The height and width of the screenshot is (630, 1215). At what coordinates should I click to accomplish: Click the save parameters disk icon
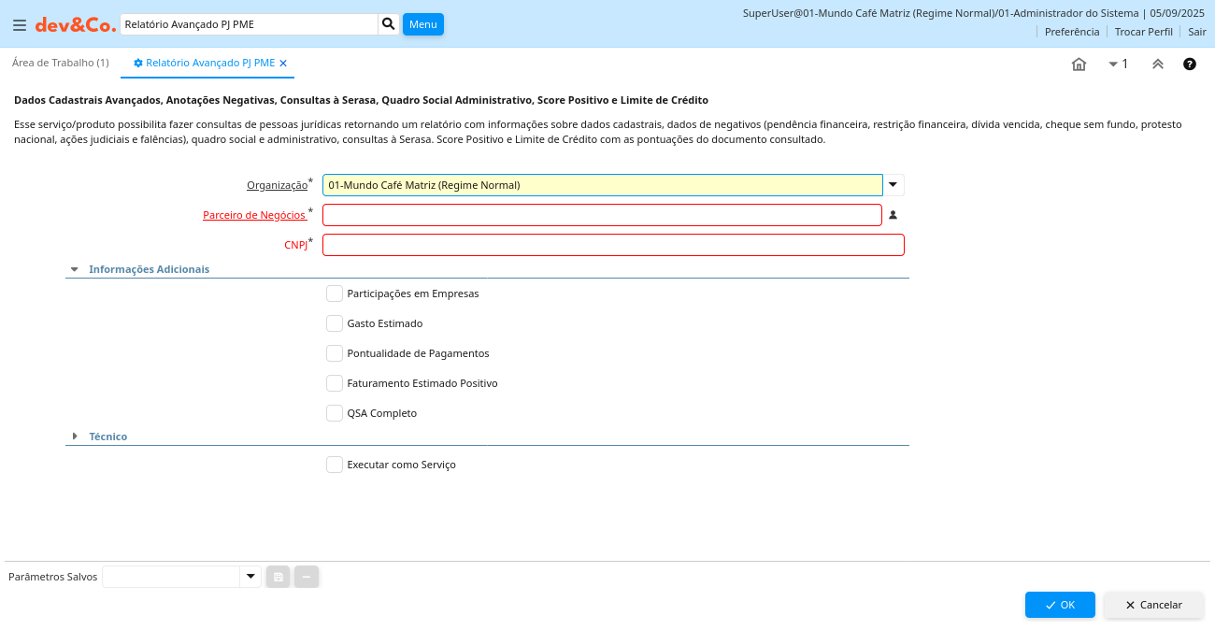click(x=278, y=577)
